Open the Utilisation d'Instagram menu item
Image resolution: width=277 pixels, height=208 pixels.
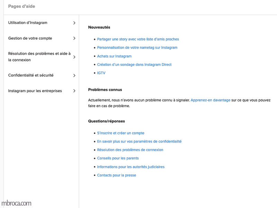(28, 23)
